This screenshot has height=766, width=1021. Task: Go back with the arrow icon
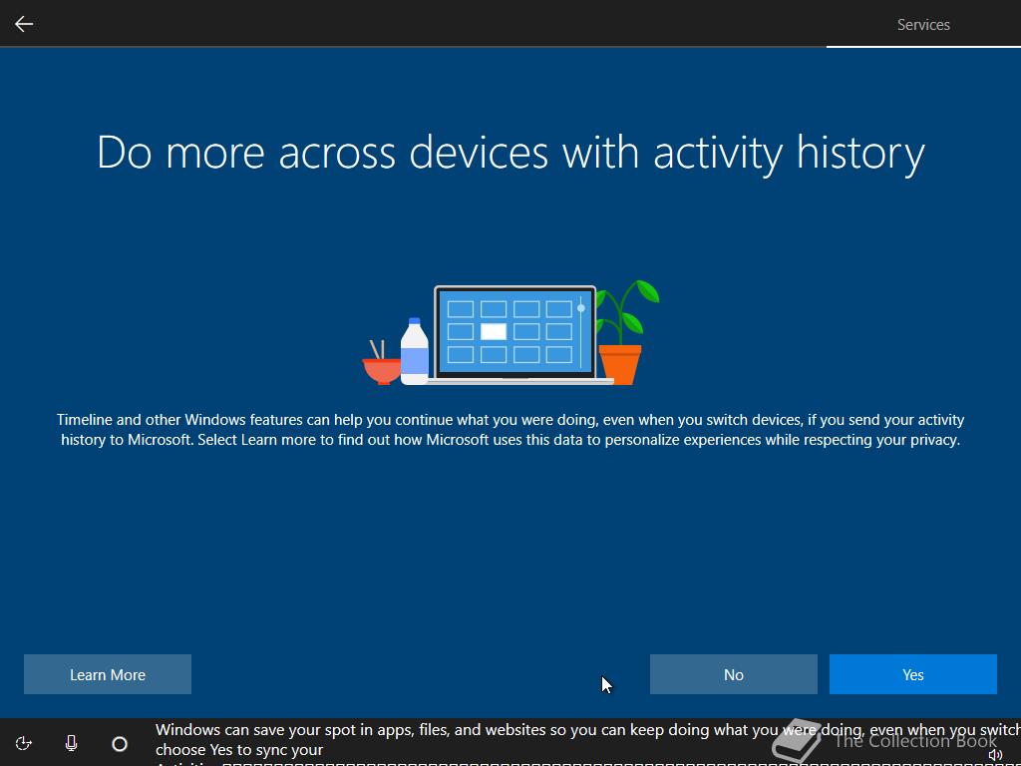[24, 24]
